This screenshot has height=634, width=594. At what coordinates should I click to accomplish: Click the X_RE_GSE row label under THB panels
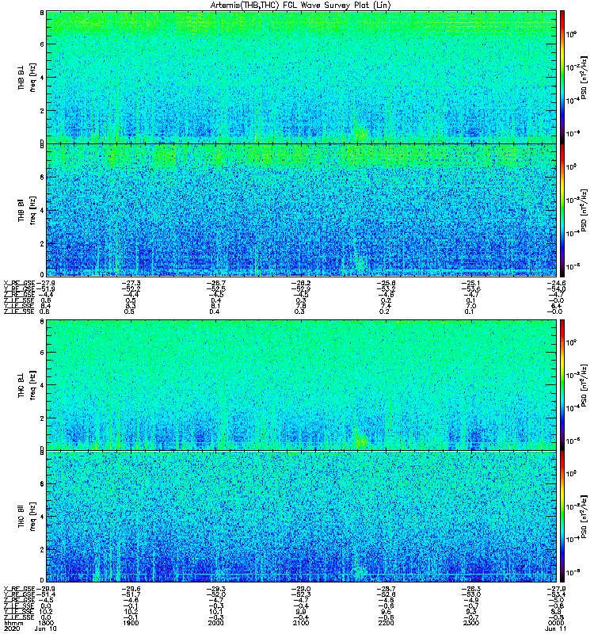tap(19, 283)
